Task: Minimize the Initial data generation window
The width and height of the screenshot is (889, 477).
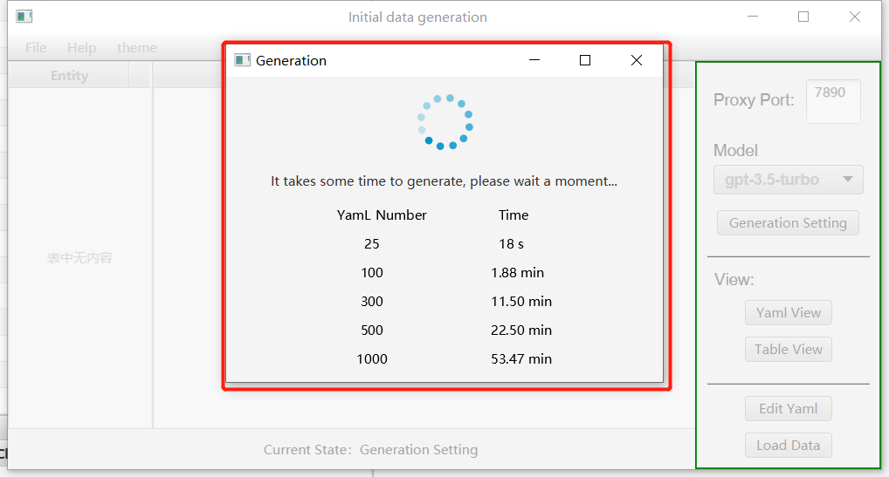Action: [x=752, y=17]
